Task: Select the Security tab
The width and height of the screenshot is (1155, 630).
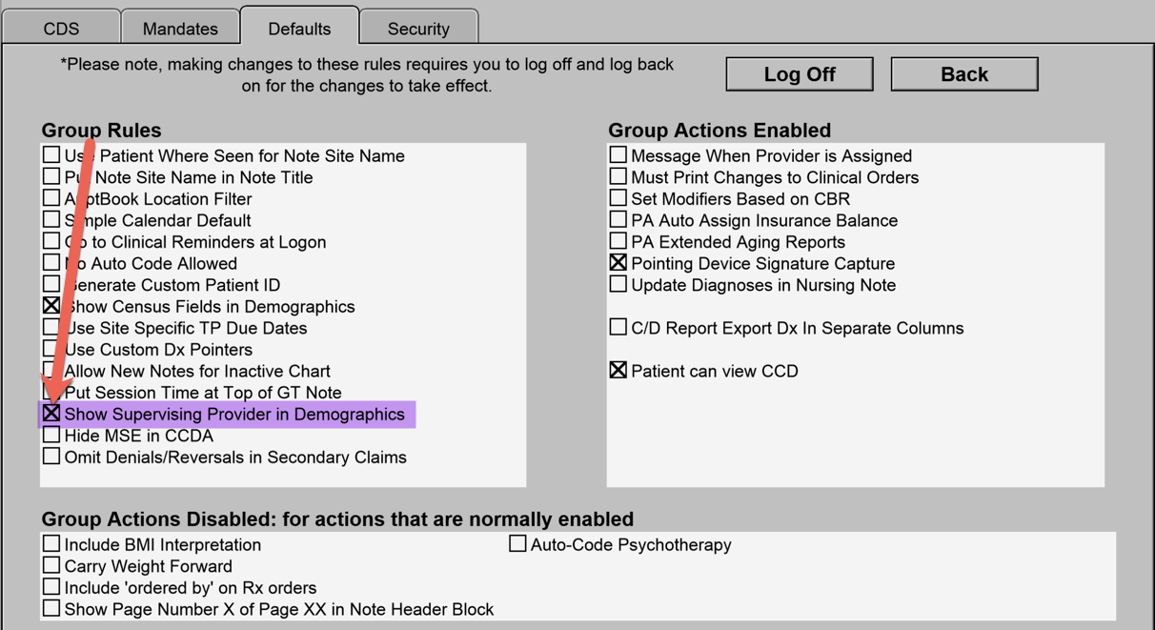Action: (x=418, y=28)
